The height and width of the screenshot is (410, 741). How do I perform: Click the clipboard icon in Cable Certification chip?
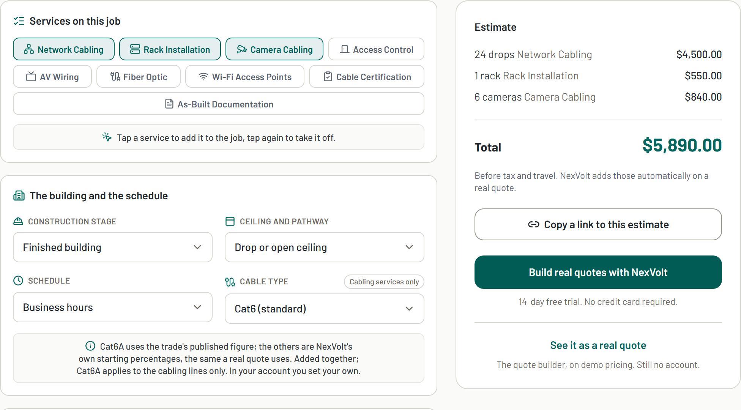point(328,77)
